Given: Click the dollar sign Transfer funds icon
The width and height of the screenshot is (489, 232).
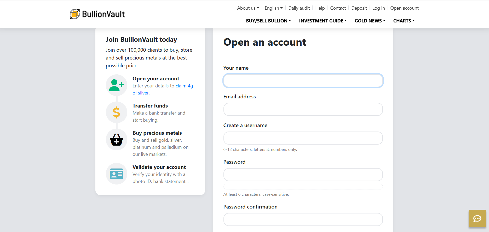Looking at the screenshot, I should 117,112.
